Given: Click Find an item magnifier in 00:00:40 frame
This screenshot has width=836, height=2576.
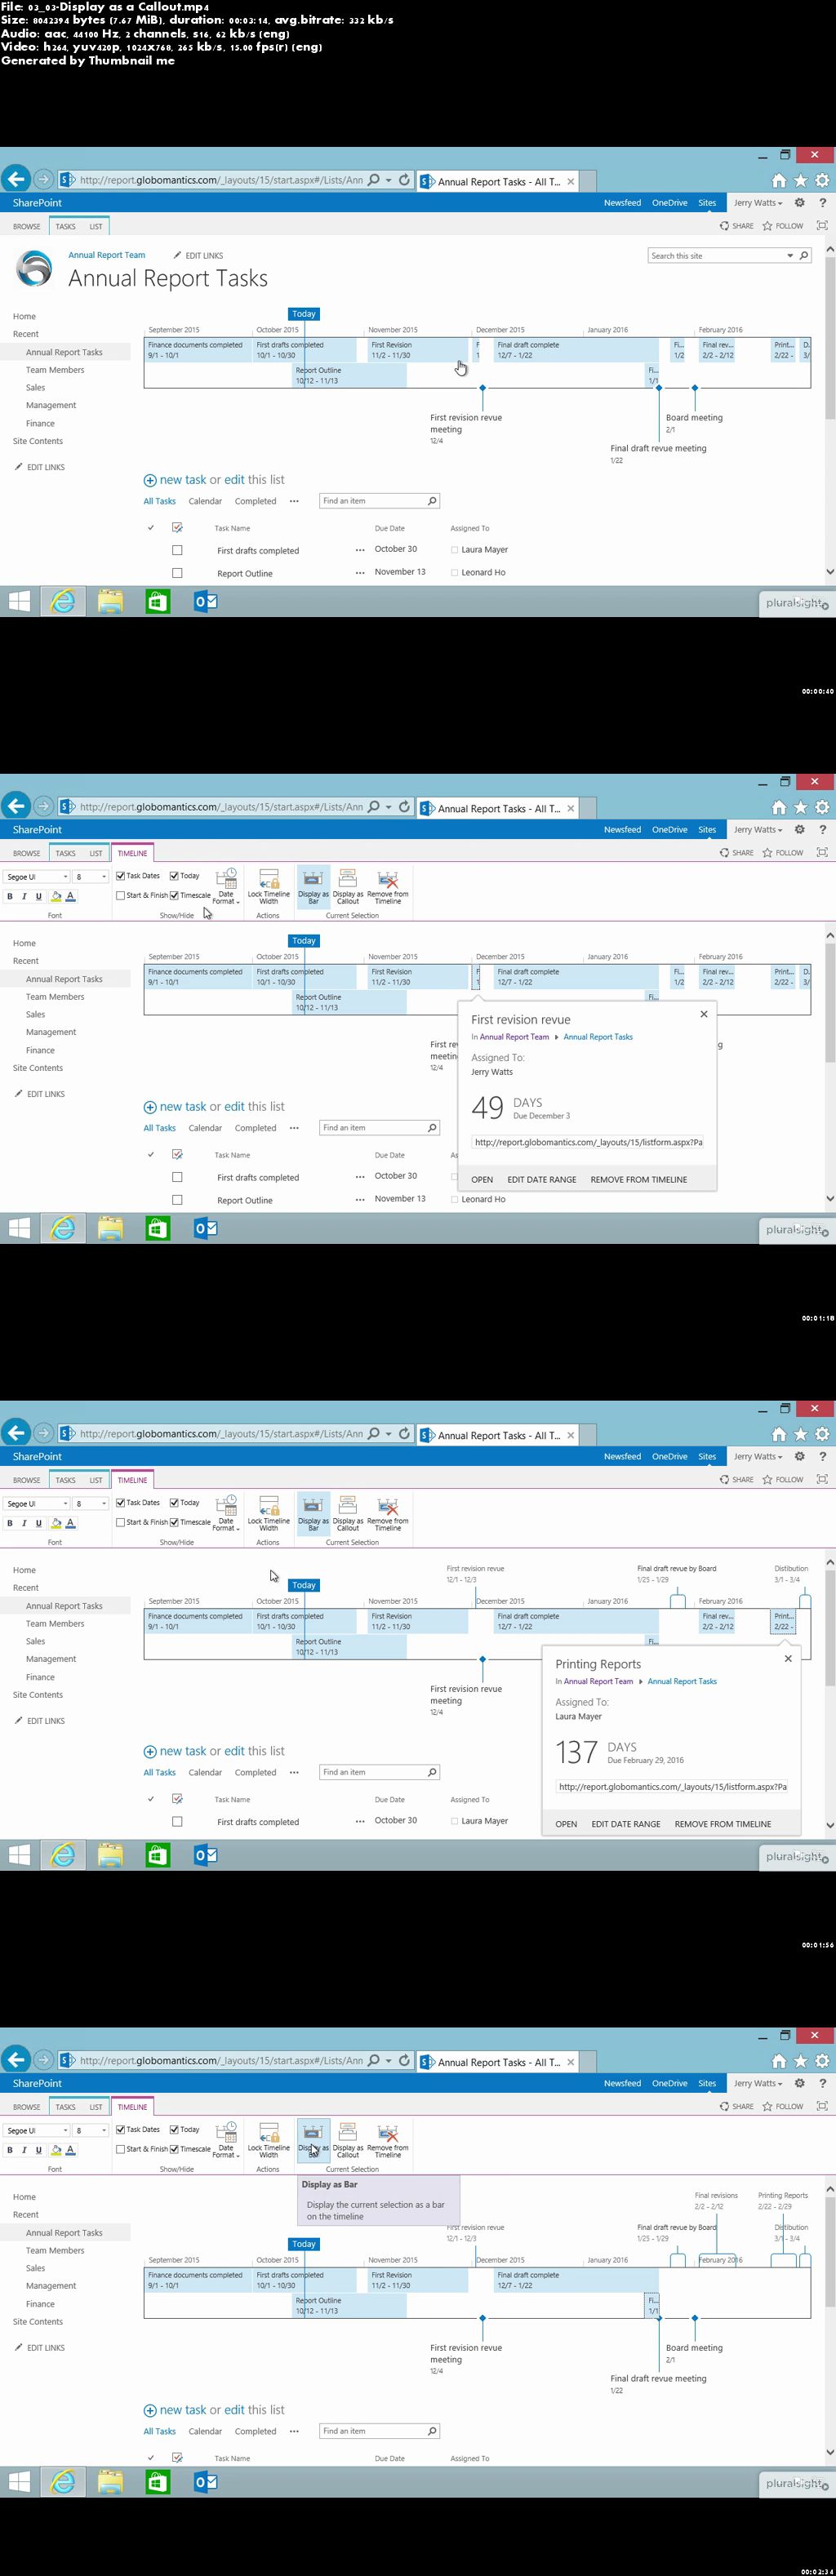Looking at the screenshot, I should (432, 501).
